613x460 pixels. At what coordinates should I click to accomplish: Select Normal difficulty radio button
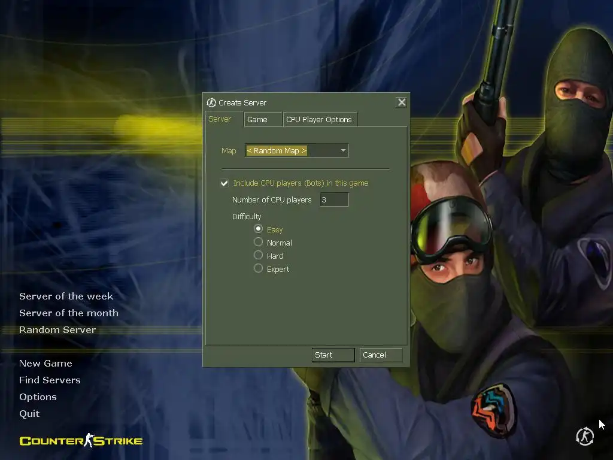coord(258,242)
